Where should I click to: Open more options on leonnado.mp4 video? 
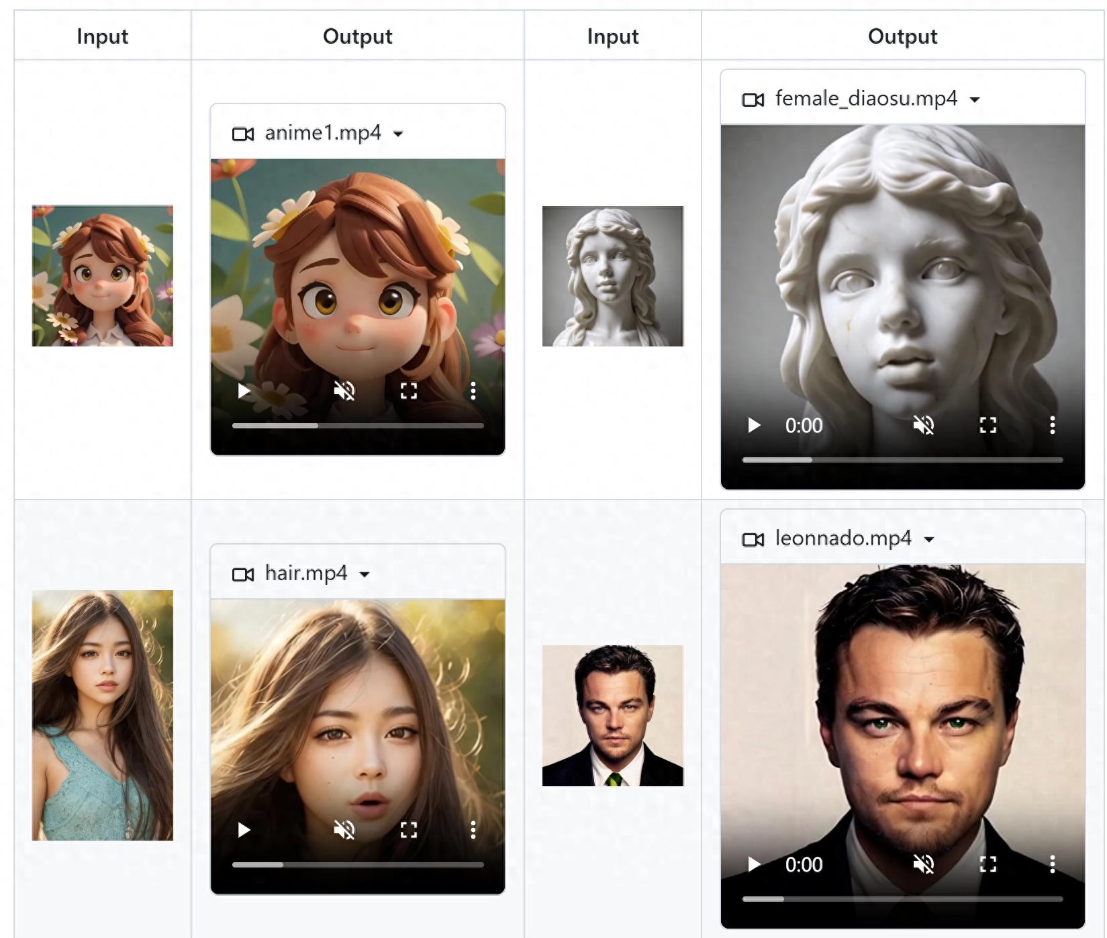pyautogui.click(x=1053, y=864)
